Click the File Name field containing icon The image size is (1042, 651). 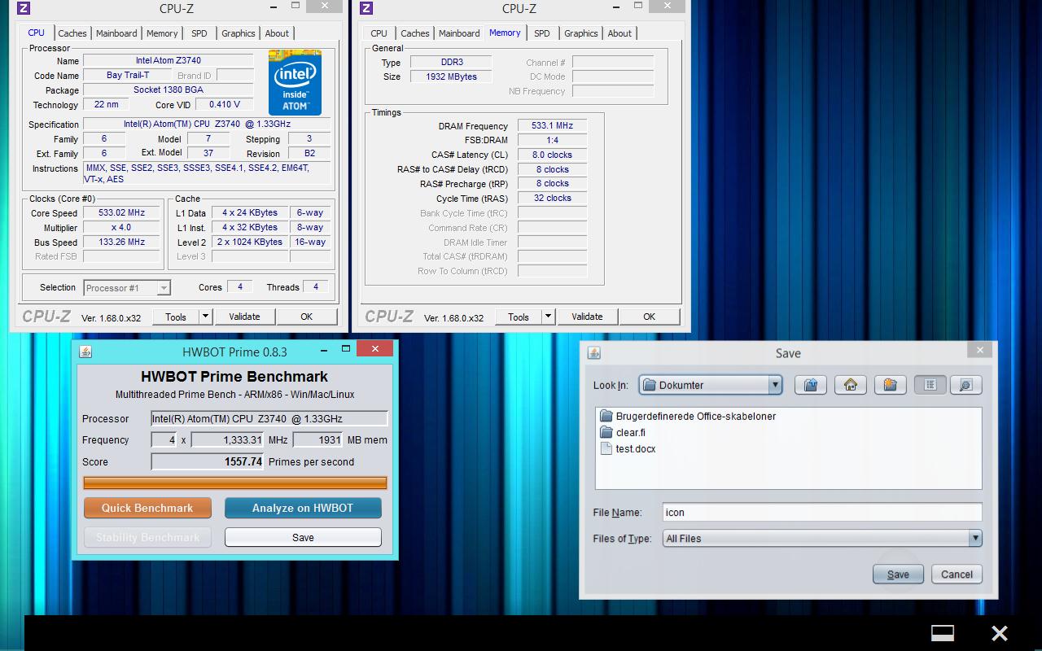822,512
